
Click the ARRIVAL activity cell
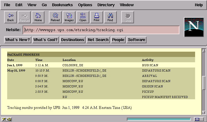[149, 76]
